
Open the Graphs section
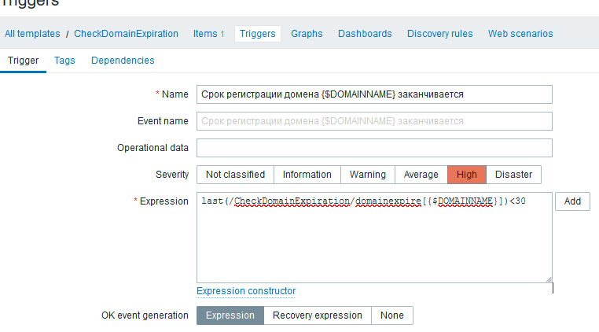click(307, 34)
